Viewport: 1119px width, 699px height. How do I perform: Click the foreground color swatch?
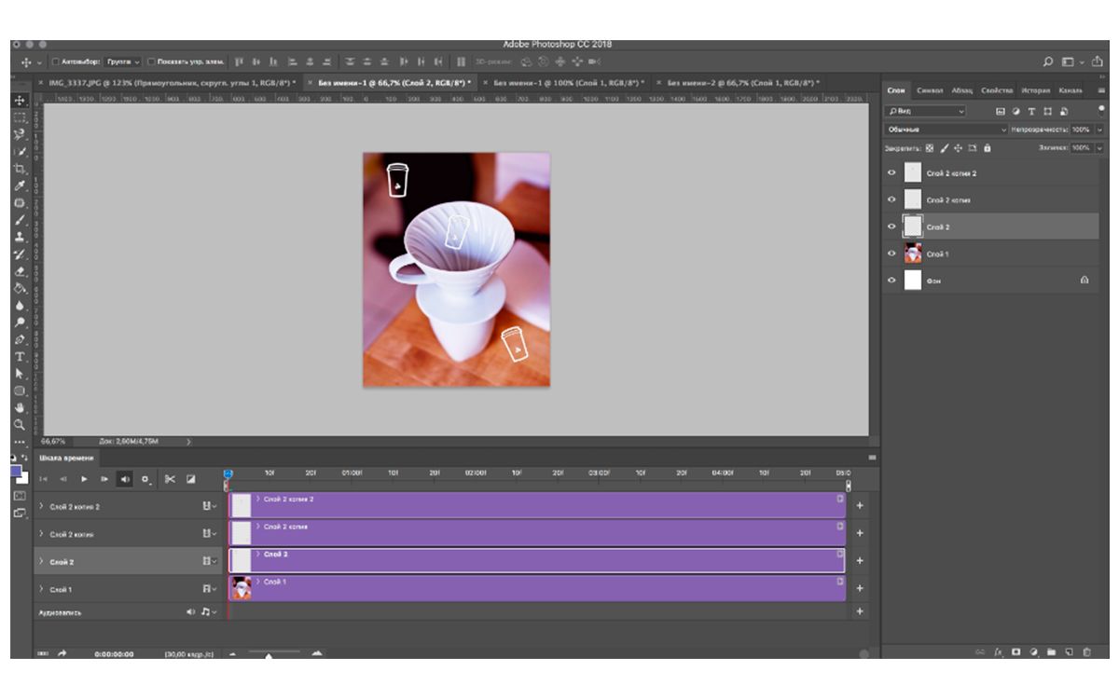[16, 471]
